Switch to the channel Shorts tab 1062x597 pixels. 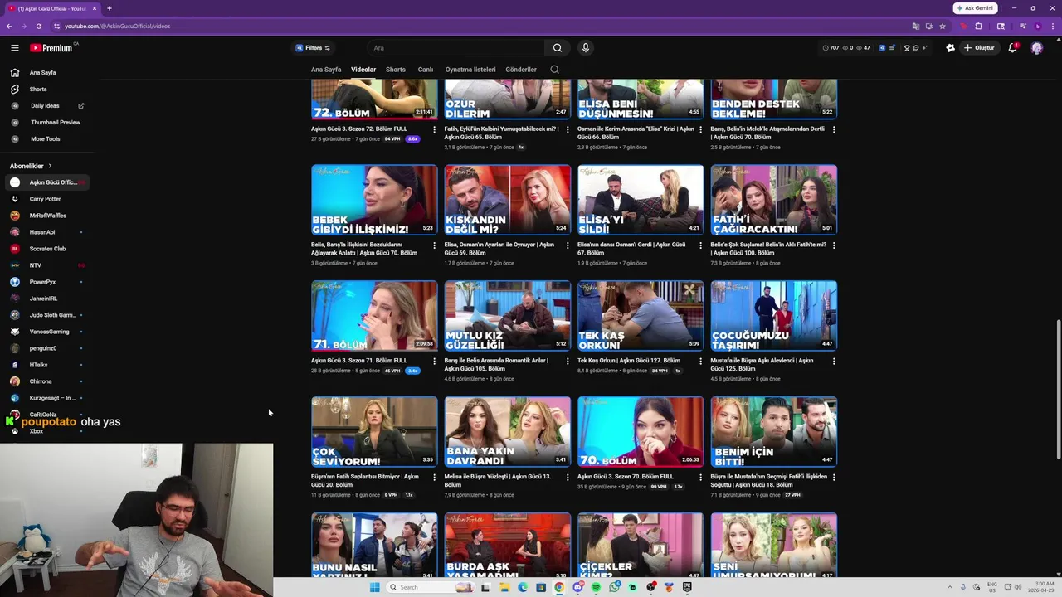[x=396, y=70]
